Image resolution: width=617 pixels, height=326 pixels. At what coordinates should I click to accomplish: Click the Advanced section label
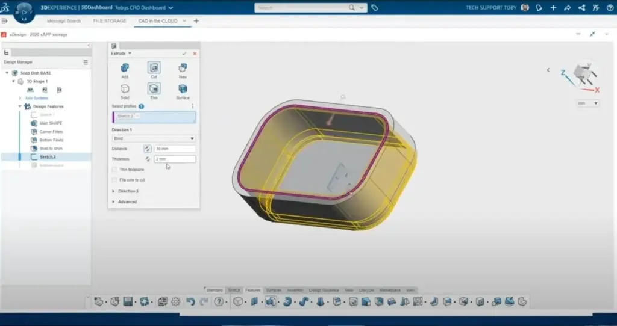(x=127, y=202)
